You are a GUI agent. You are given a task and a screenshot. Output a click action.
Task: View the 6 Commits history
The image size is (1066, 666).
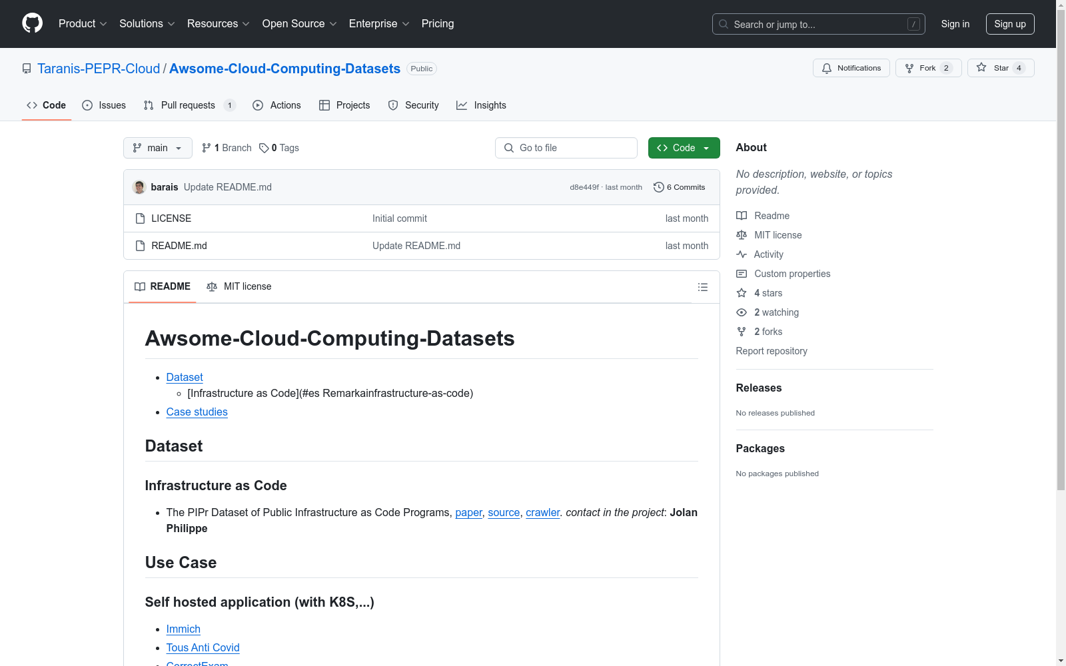click(x=680, y=187)
